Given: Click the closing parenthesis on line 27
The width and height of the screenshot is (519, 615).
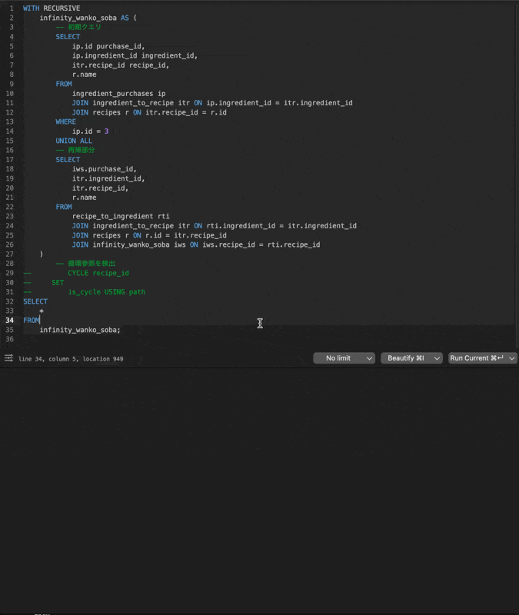Looking at the screenshot, I should [x=42, y=254].
